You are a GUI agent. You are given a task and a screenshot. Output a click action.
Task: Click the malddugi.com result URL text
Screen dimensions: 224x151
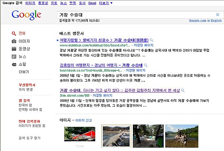click(95, 45)
